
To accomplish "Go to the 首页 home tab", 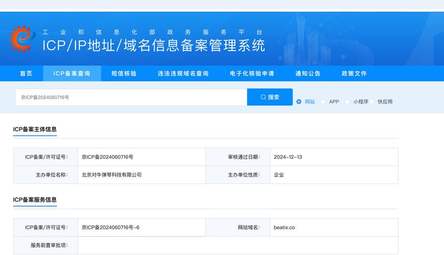I will [x=26, y=73].
